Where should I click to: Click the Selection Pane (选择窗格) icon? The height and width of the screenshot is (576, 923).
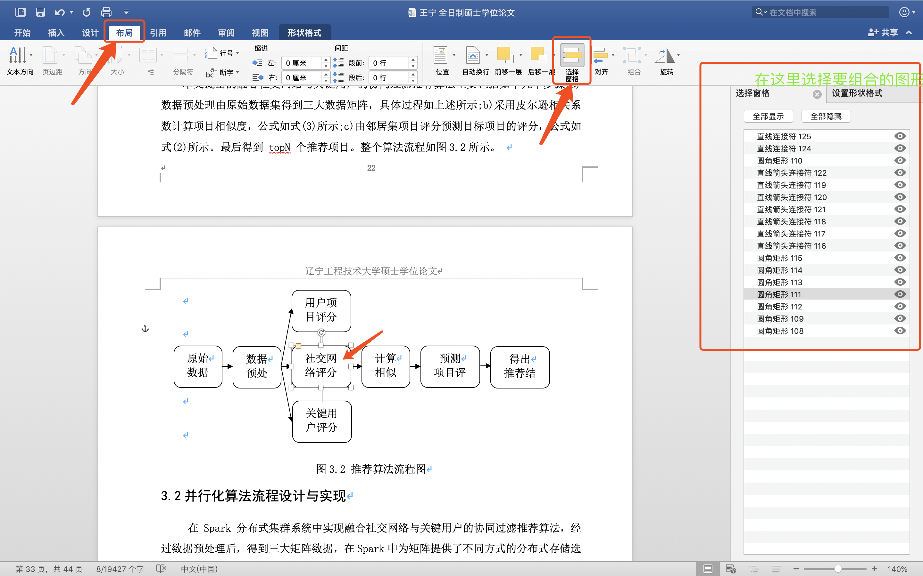pos(572,55)
